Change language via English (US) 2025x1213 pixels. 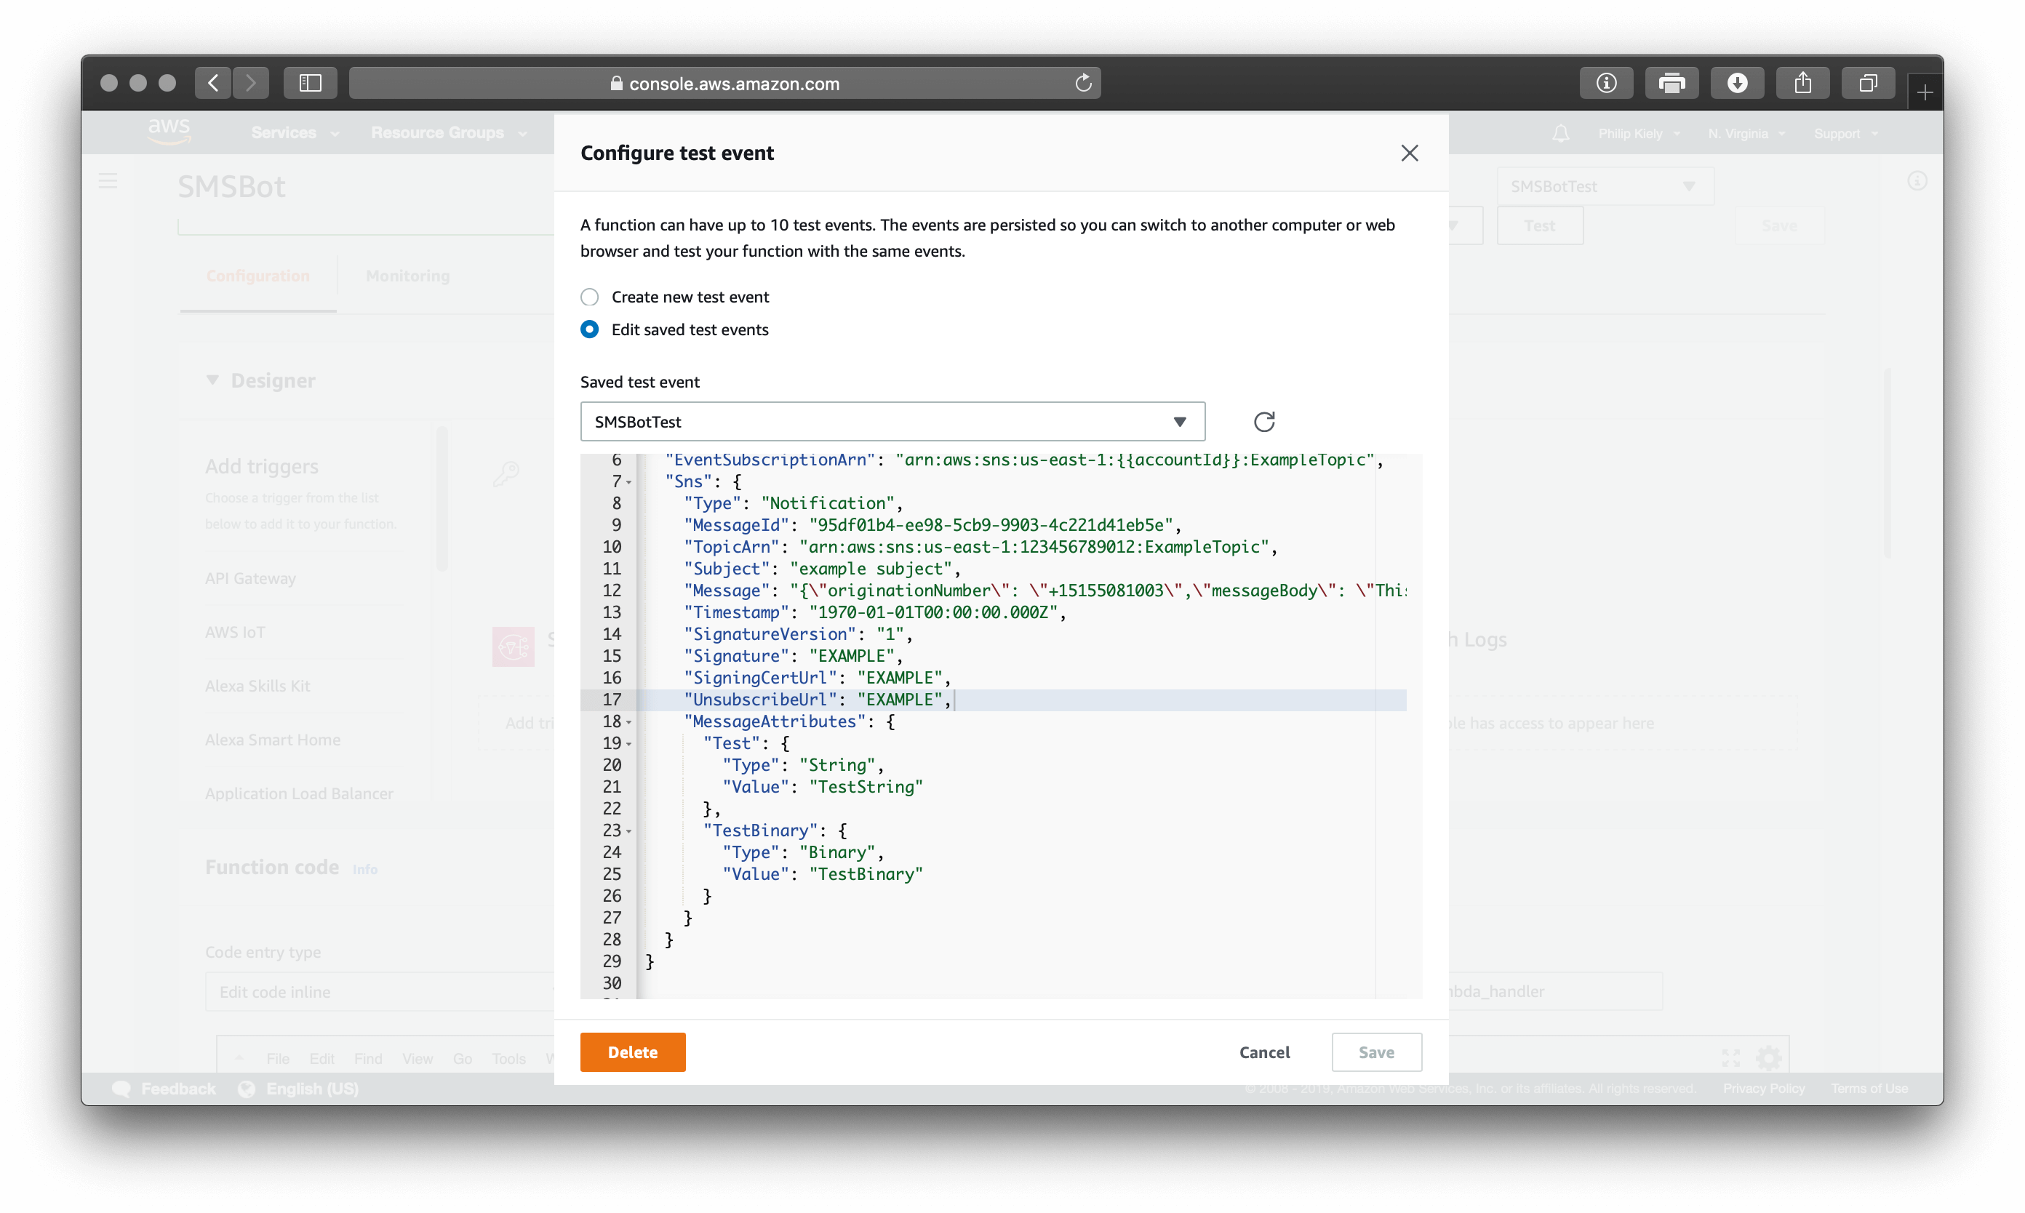click(x=312, y=1089)
